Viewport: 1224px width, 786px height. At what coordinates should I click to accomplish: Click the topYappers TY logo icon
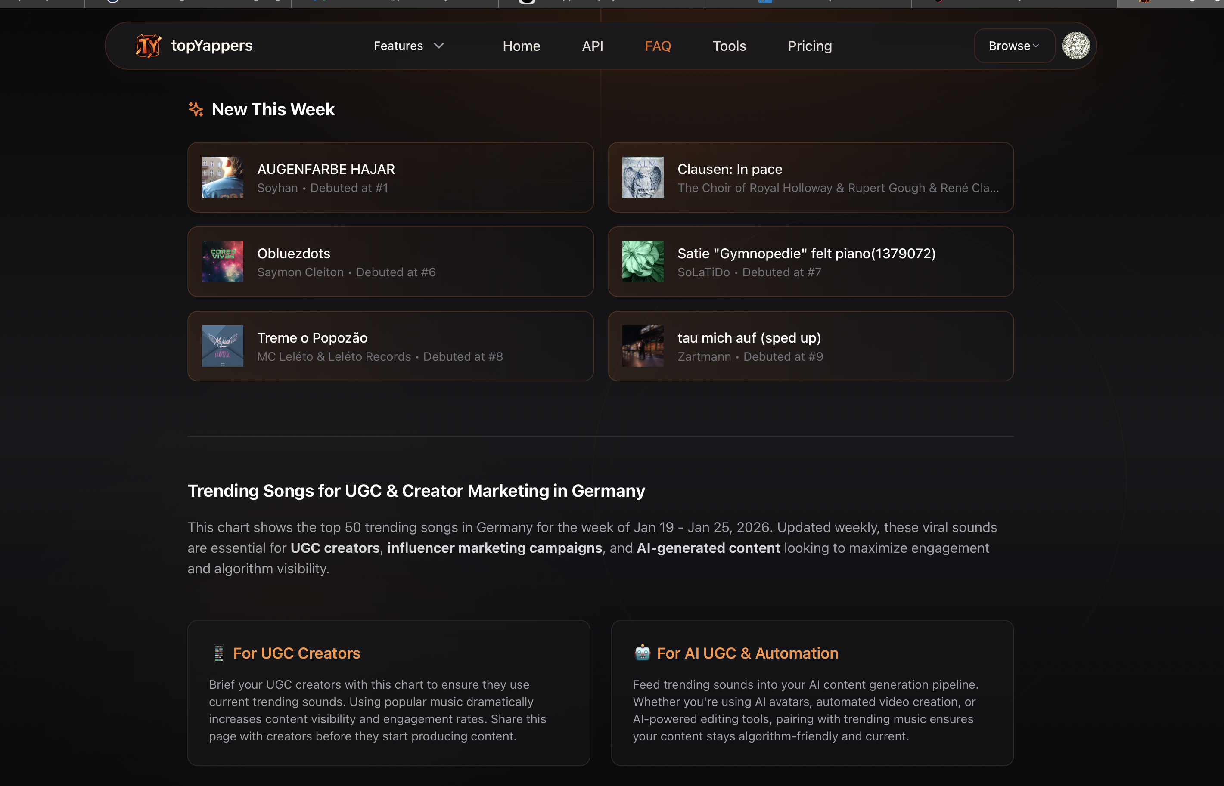148,46
